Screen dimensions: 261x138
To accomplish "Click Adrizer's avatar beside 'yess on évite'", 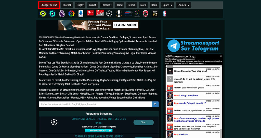I will pos(170,88).
